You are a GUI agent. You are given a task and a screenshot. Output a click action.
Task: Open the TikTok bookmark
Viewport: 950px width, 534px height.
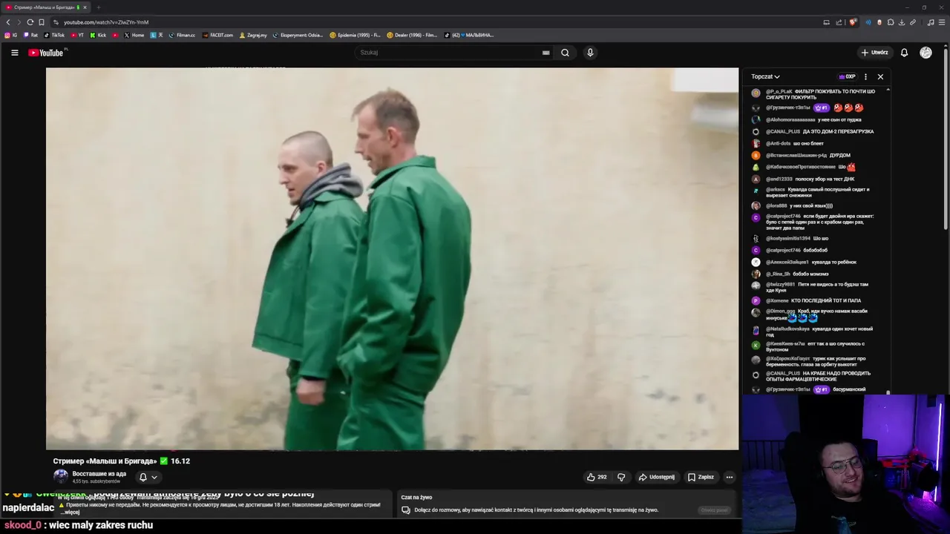[54, 35]
